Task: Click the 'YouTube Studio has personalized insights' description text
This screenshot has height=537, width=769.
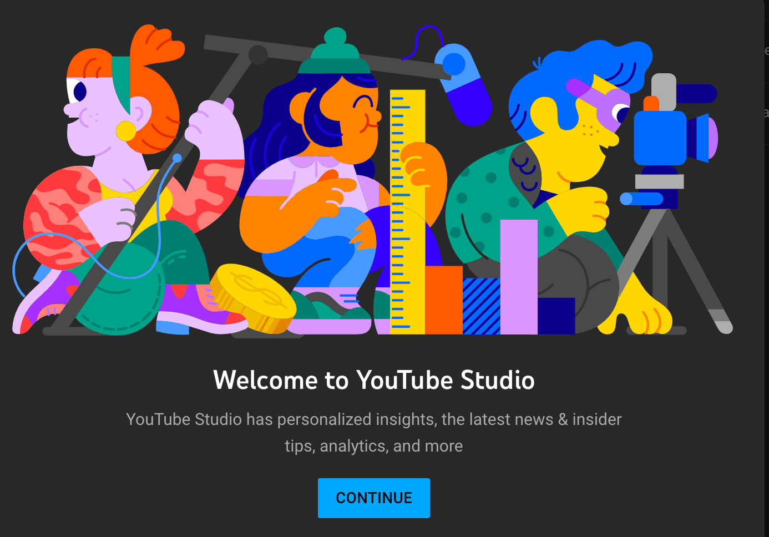Action: 374,433
